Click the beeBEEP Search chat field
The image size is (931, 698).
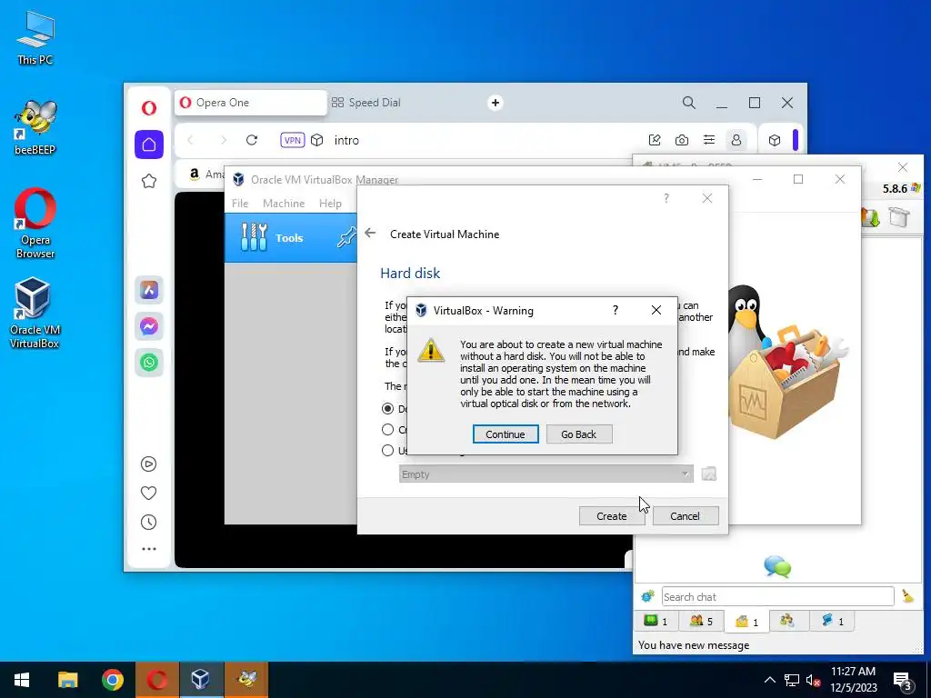click(x=778, y=596)
